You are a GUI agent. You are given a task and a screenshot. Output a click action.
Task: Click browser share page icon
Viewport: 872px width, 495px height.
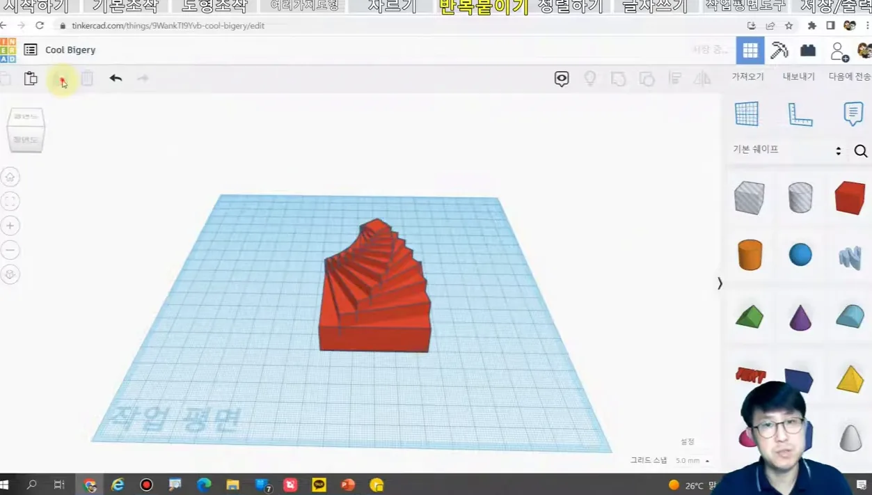(x=770, y=26)
